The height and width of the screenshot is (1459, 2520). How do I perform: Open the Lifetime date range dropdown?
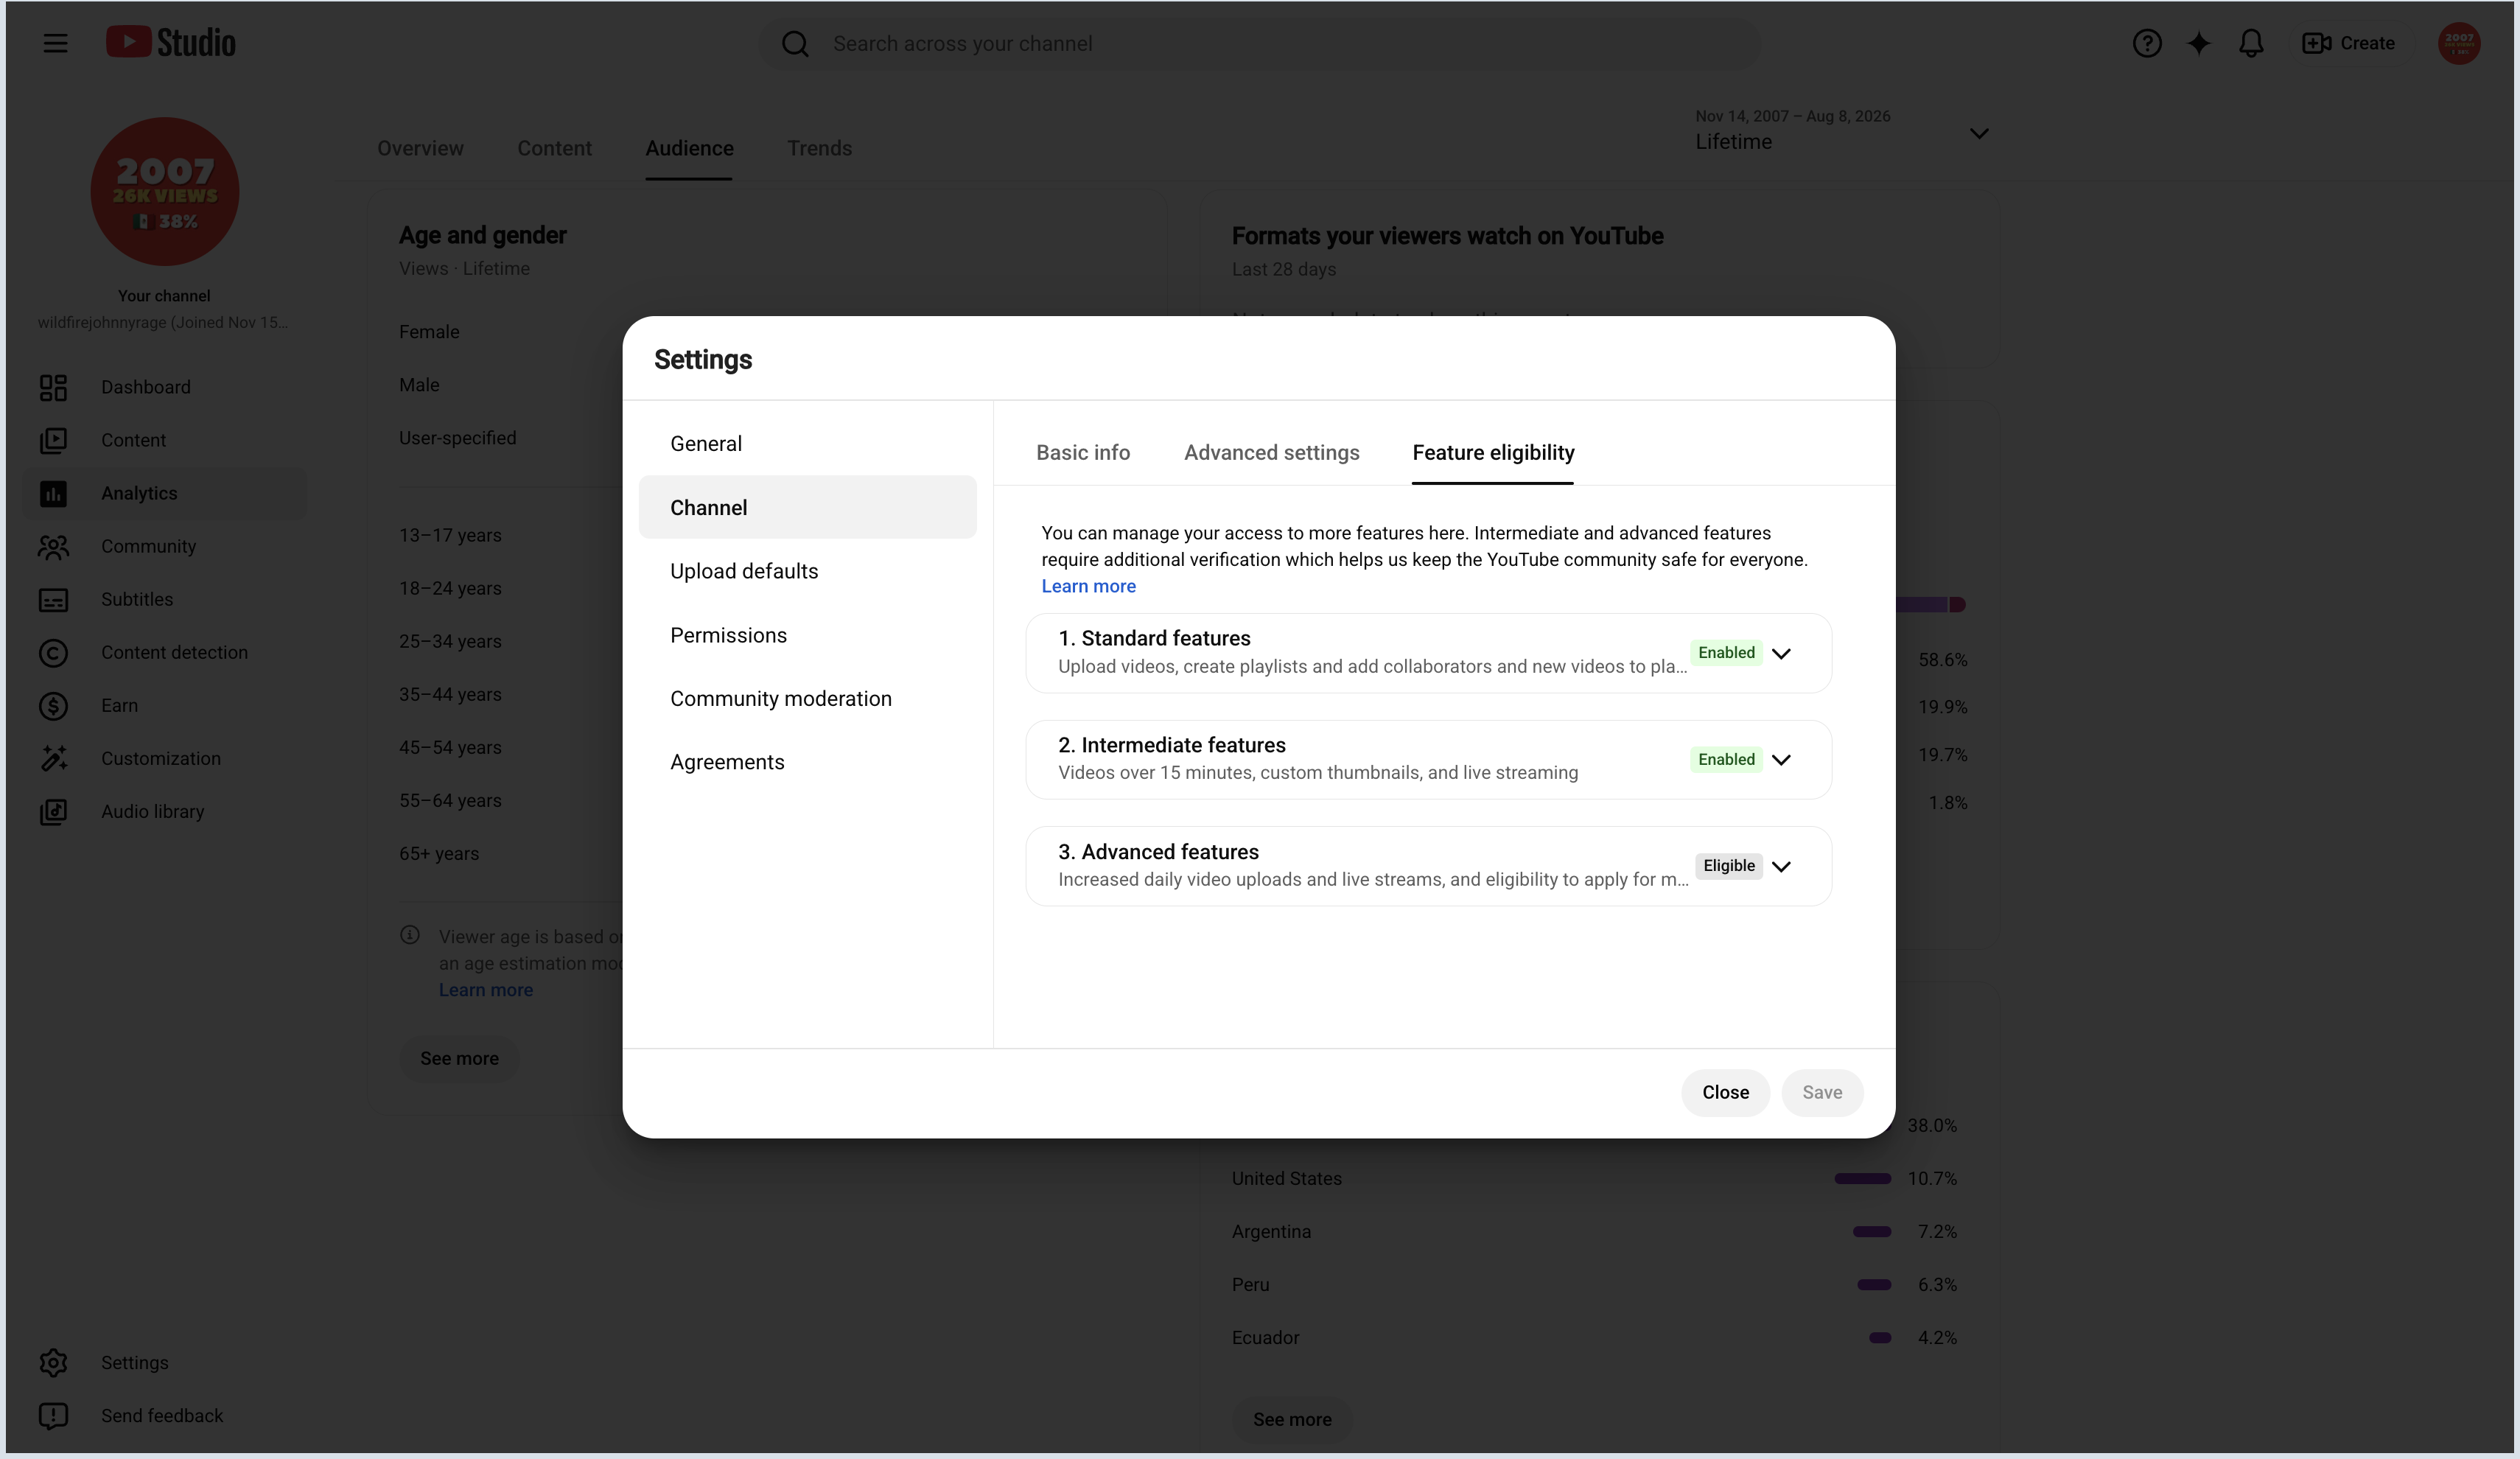click(1842, 131)
